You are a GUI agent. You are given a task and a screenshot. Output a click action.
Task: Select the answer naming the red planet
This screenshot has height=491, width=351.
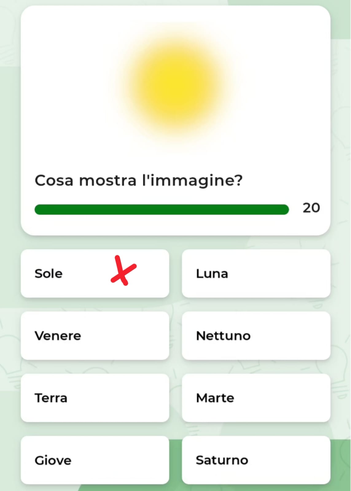tap(256, 398)
